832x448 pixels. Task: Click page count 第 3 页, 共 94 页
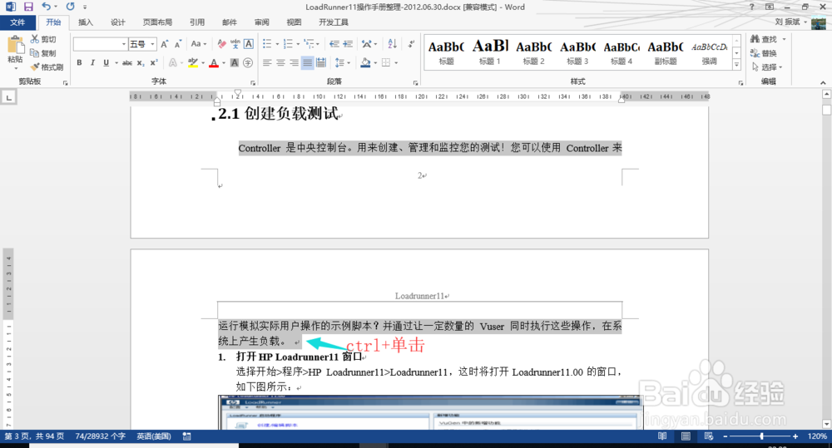(x=34, y=436)
